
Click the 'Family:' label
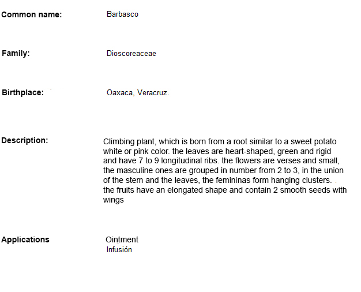(16, 54)
